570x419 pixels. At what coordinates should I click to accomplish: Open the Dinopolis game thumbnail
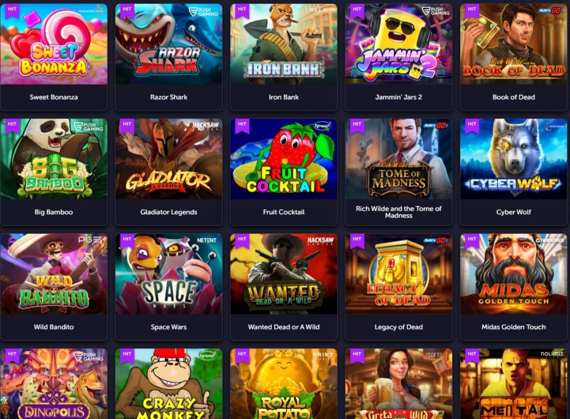tap(54, 383)
